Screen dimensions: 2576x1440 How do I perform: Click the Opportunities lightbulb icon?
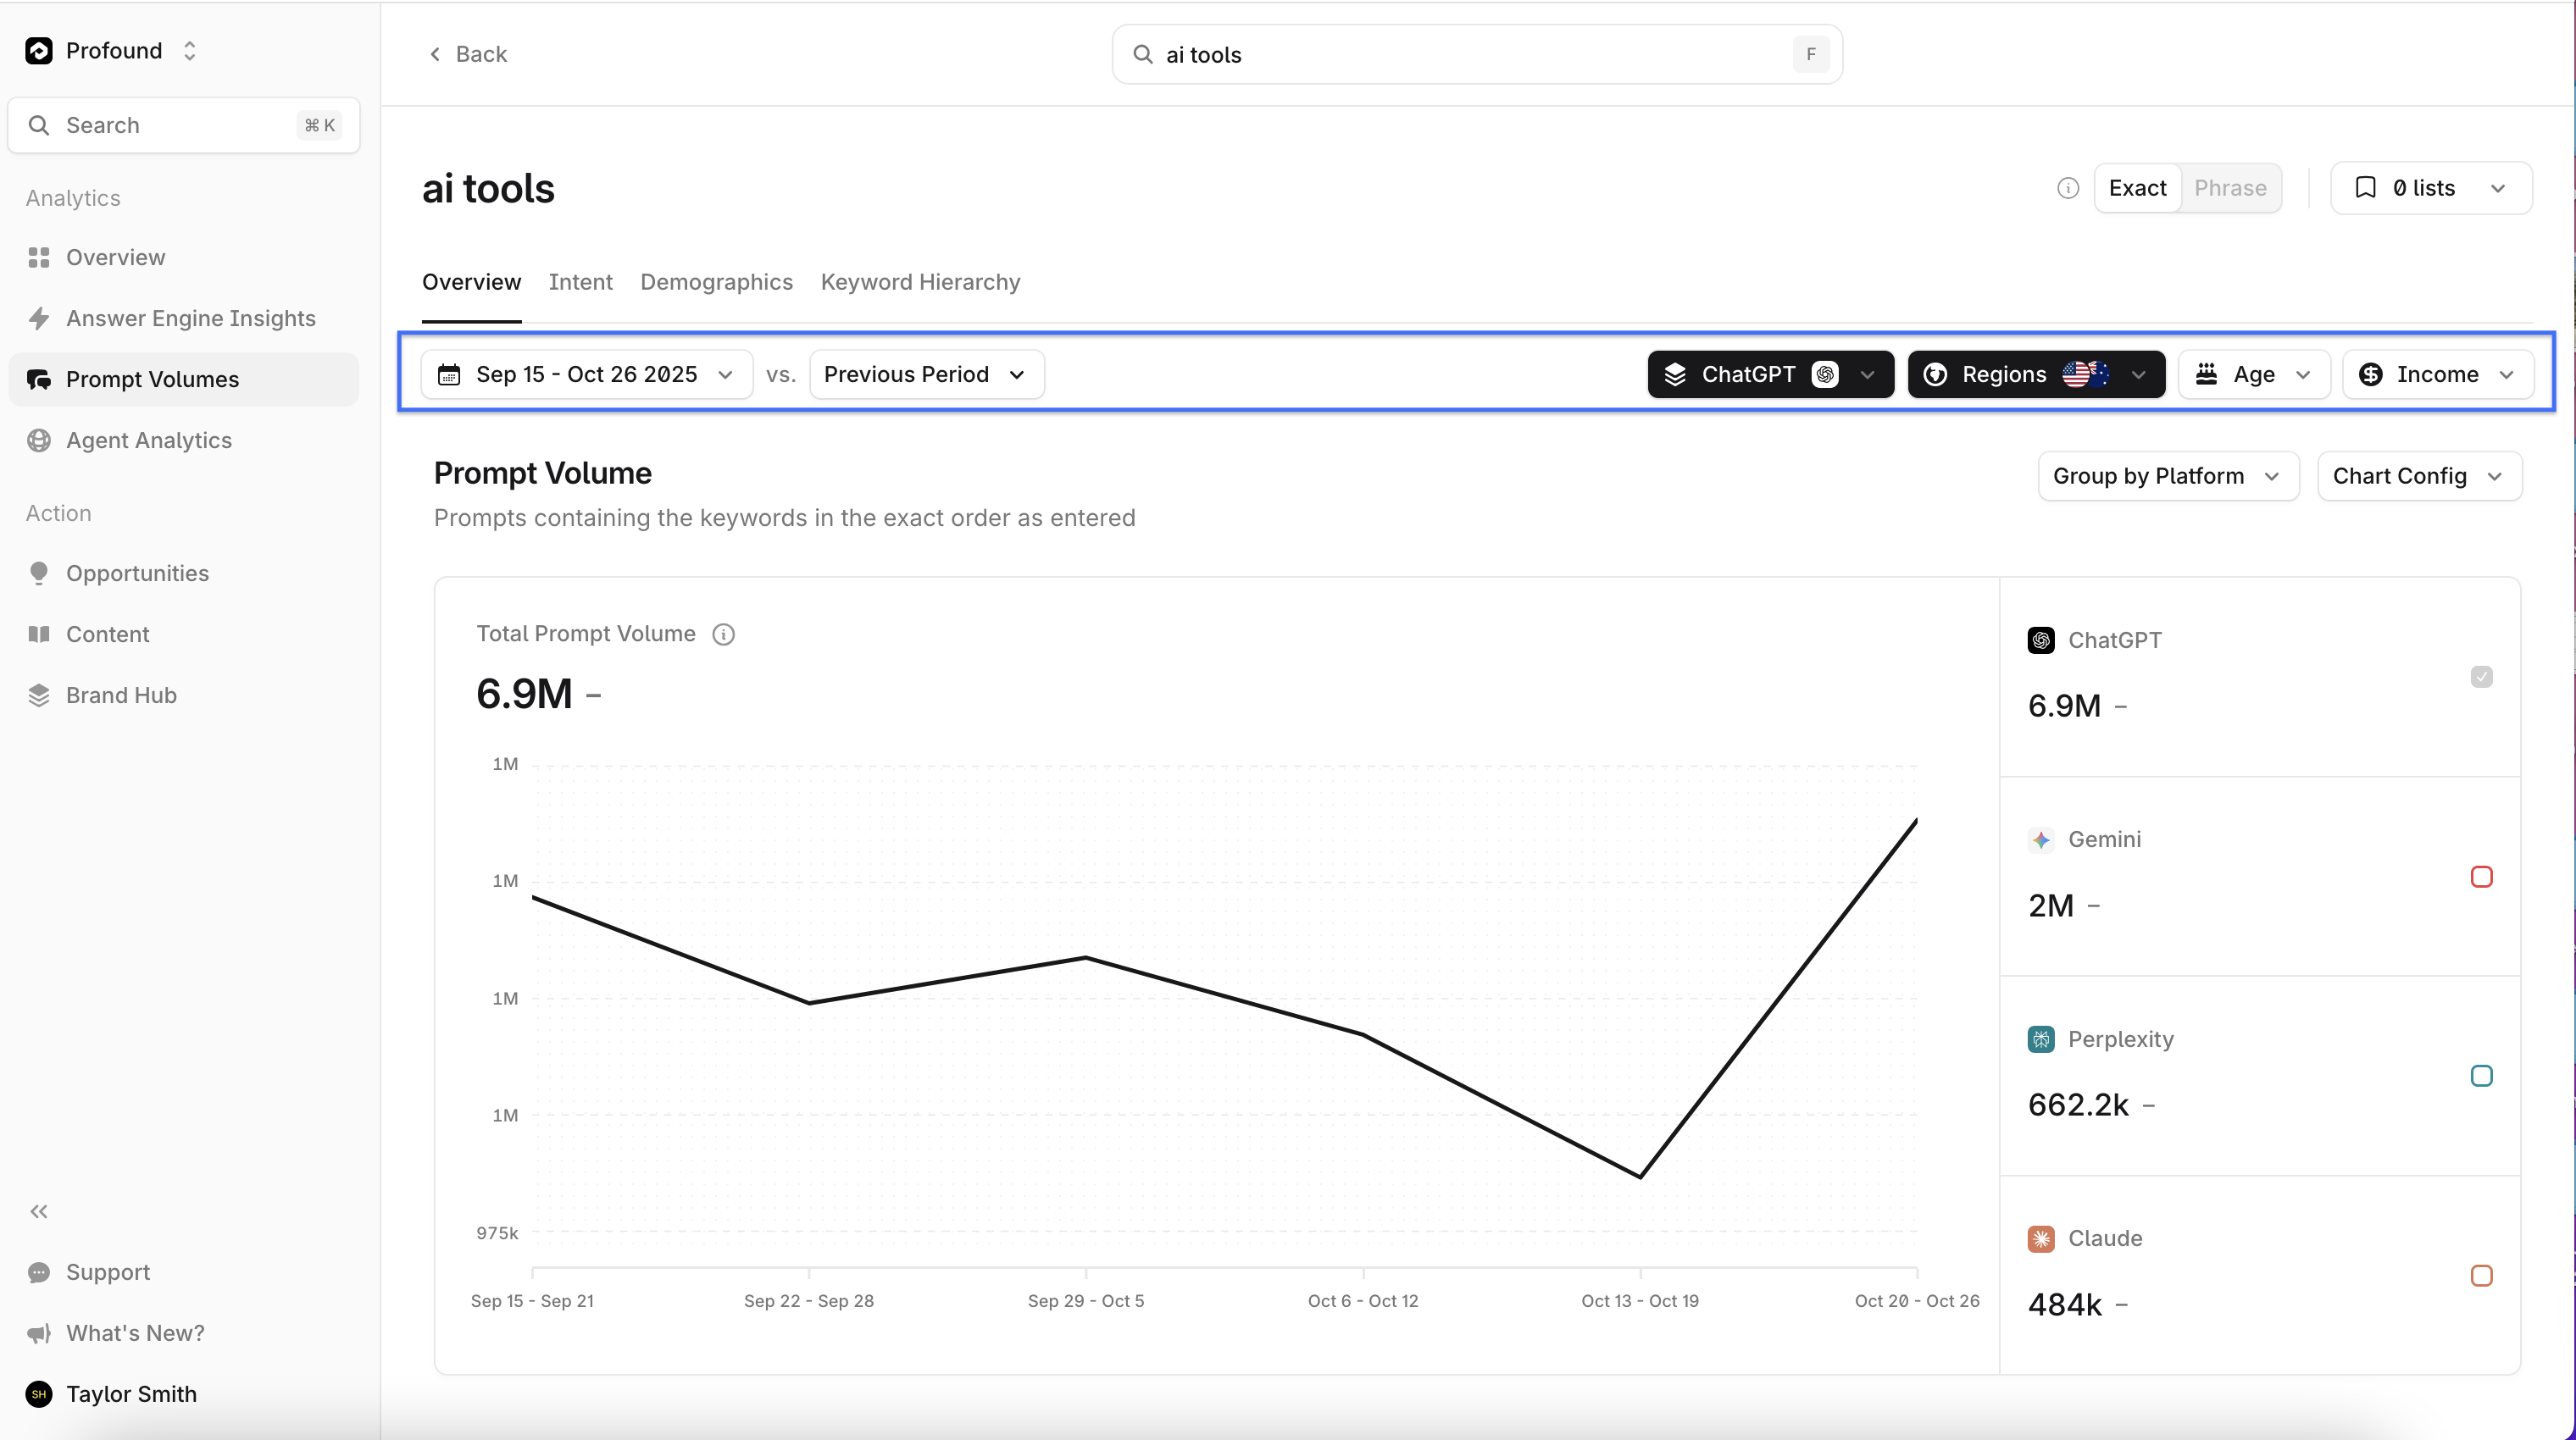[x=39, y=573]
